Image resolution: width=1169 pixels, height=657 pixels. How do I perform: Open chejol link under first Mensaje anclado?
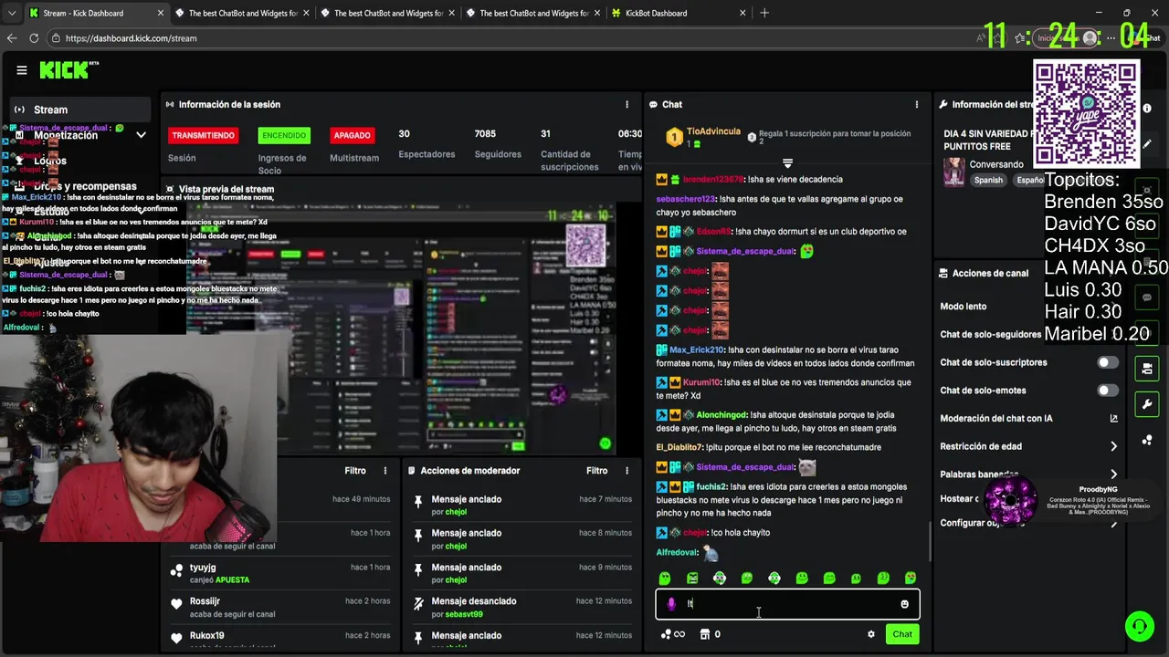[456, 512]
